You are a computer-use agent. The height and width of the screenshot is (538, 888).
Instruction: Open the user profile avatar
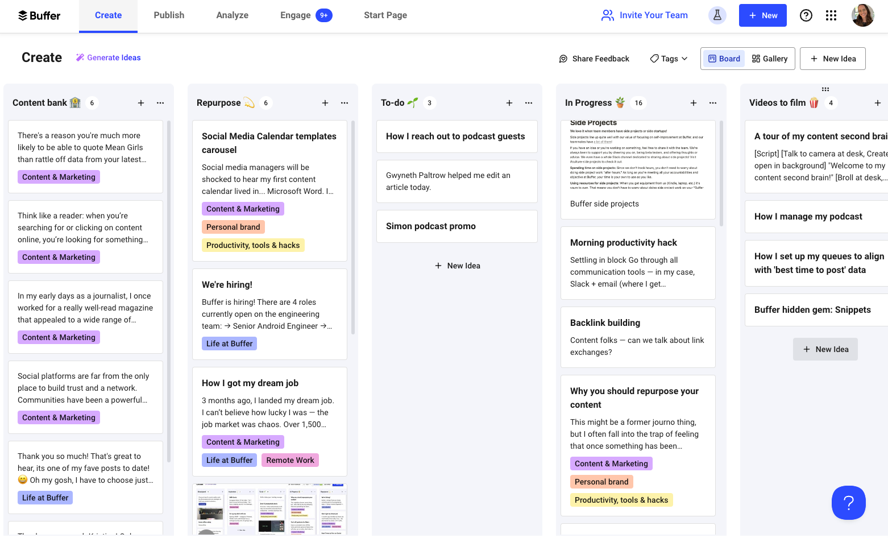pos(862,15)
